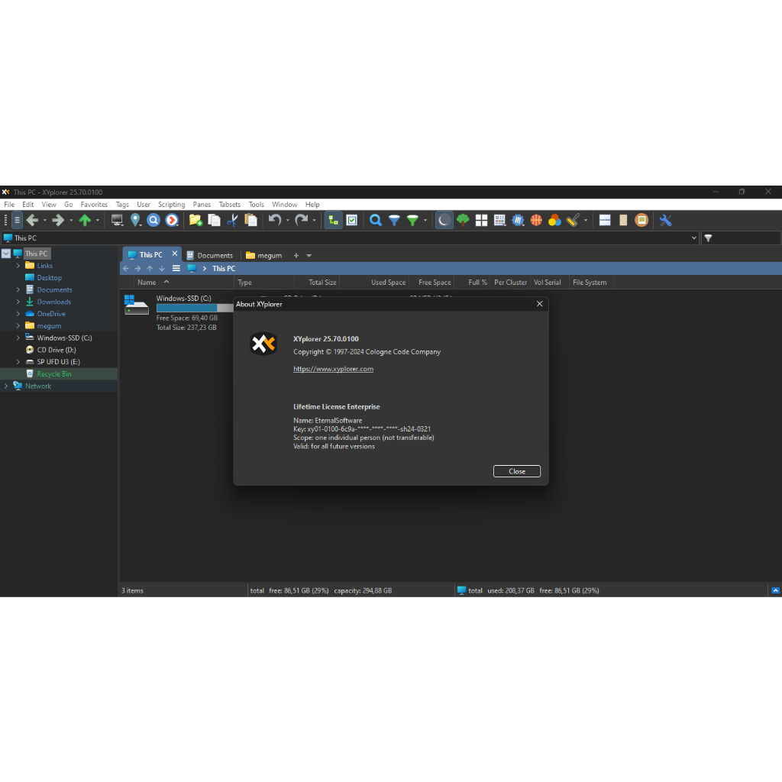
Task: Click status bar blue icon at far right
Action: [775, 590]
